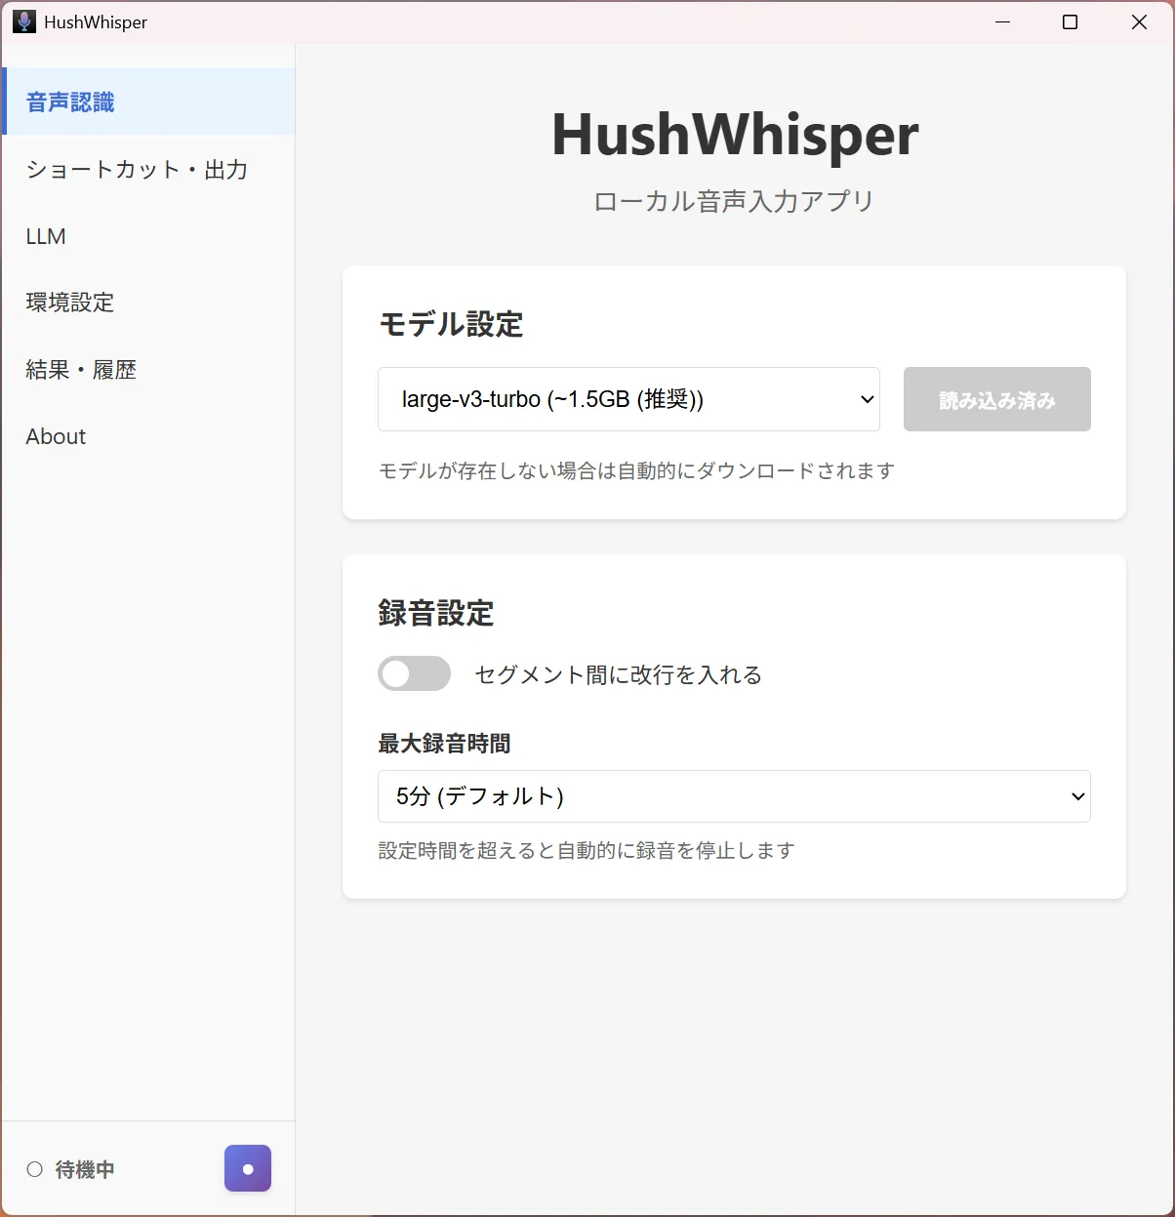Minimize the HushWhisper window
Screen dimensions: 1175x1217
pyautogui.click(x=1002, y=21)
